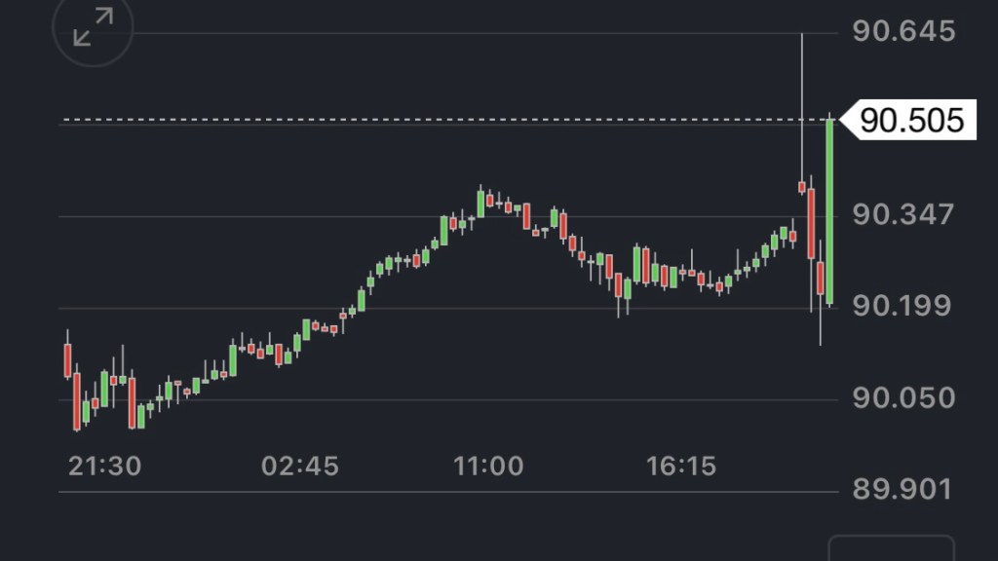Viewport: 998px width, 561px height.
Task: Click the 90.050 price level label
Action: point(903,398)
